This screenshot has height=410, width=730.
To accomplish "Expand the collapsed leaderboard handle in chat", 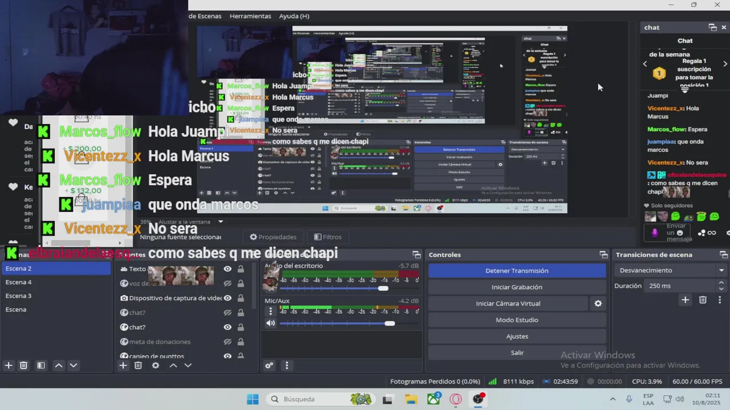I will point(685,89).
